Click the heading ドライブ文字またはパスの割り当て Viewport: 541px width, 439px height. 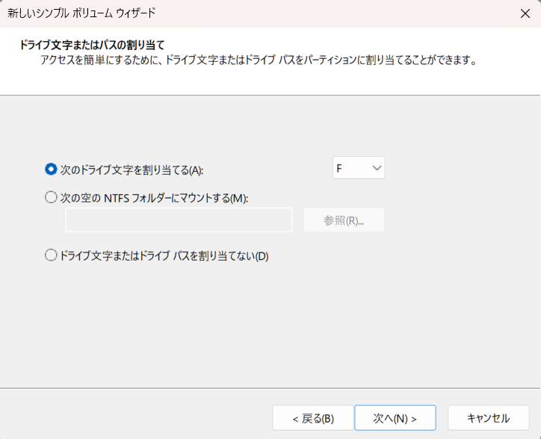tap(92, 45)
